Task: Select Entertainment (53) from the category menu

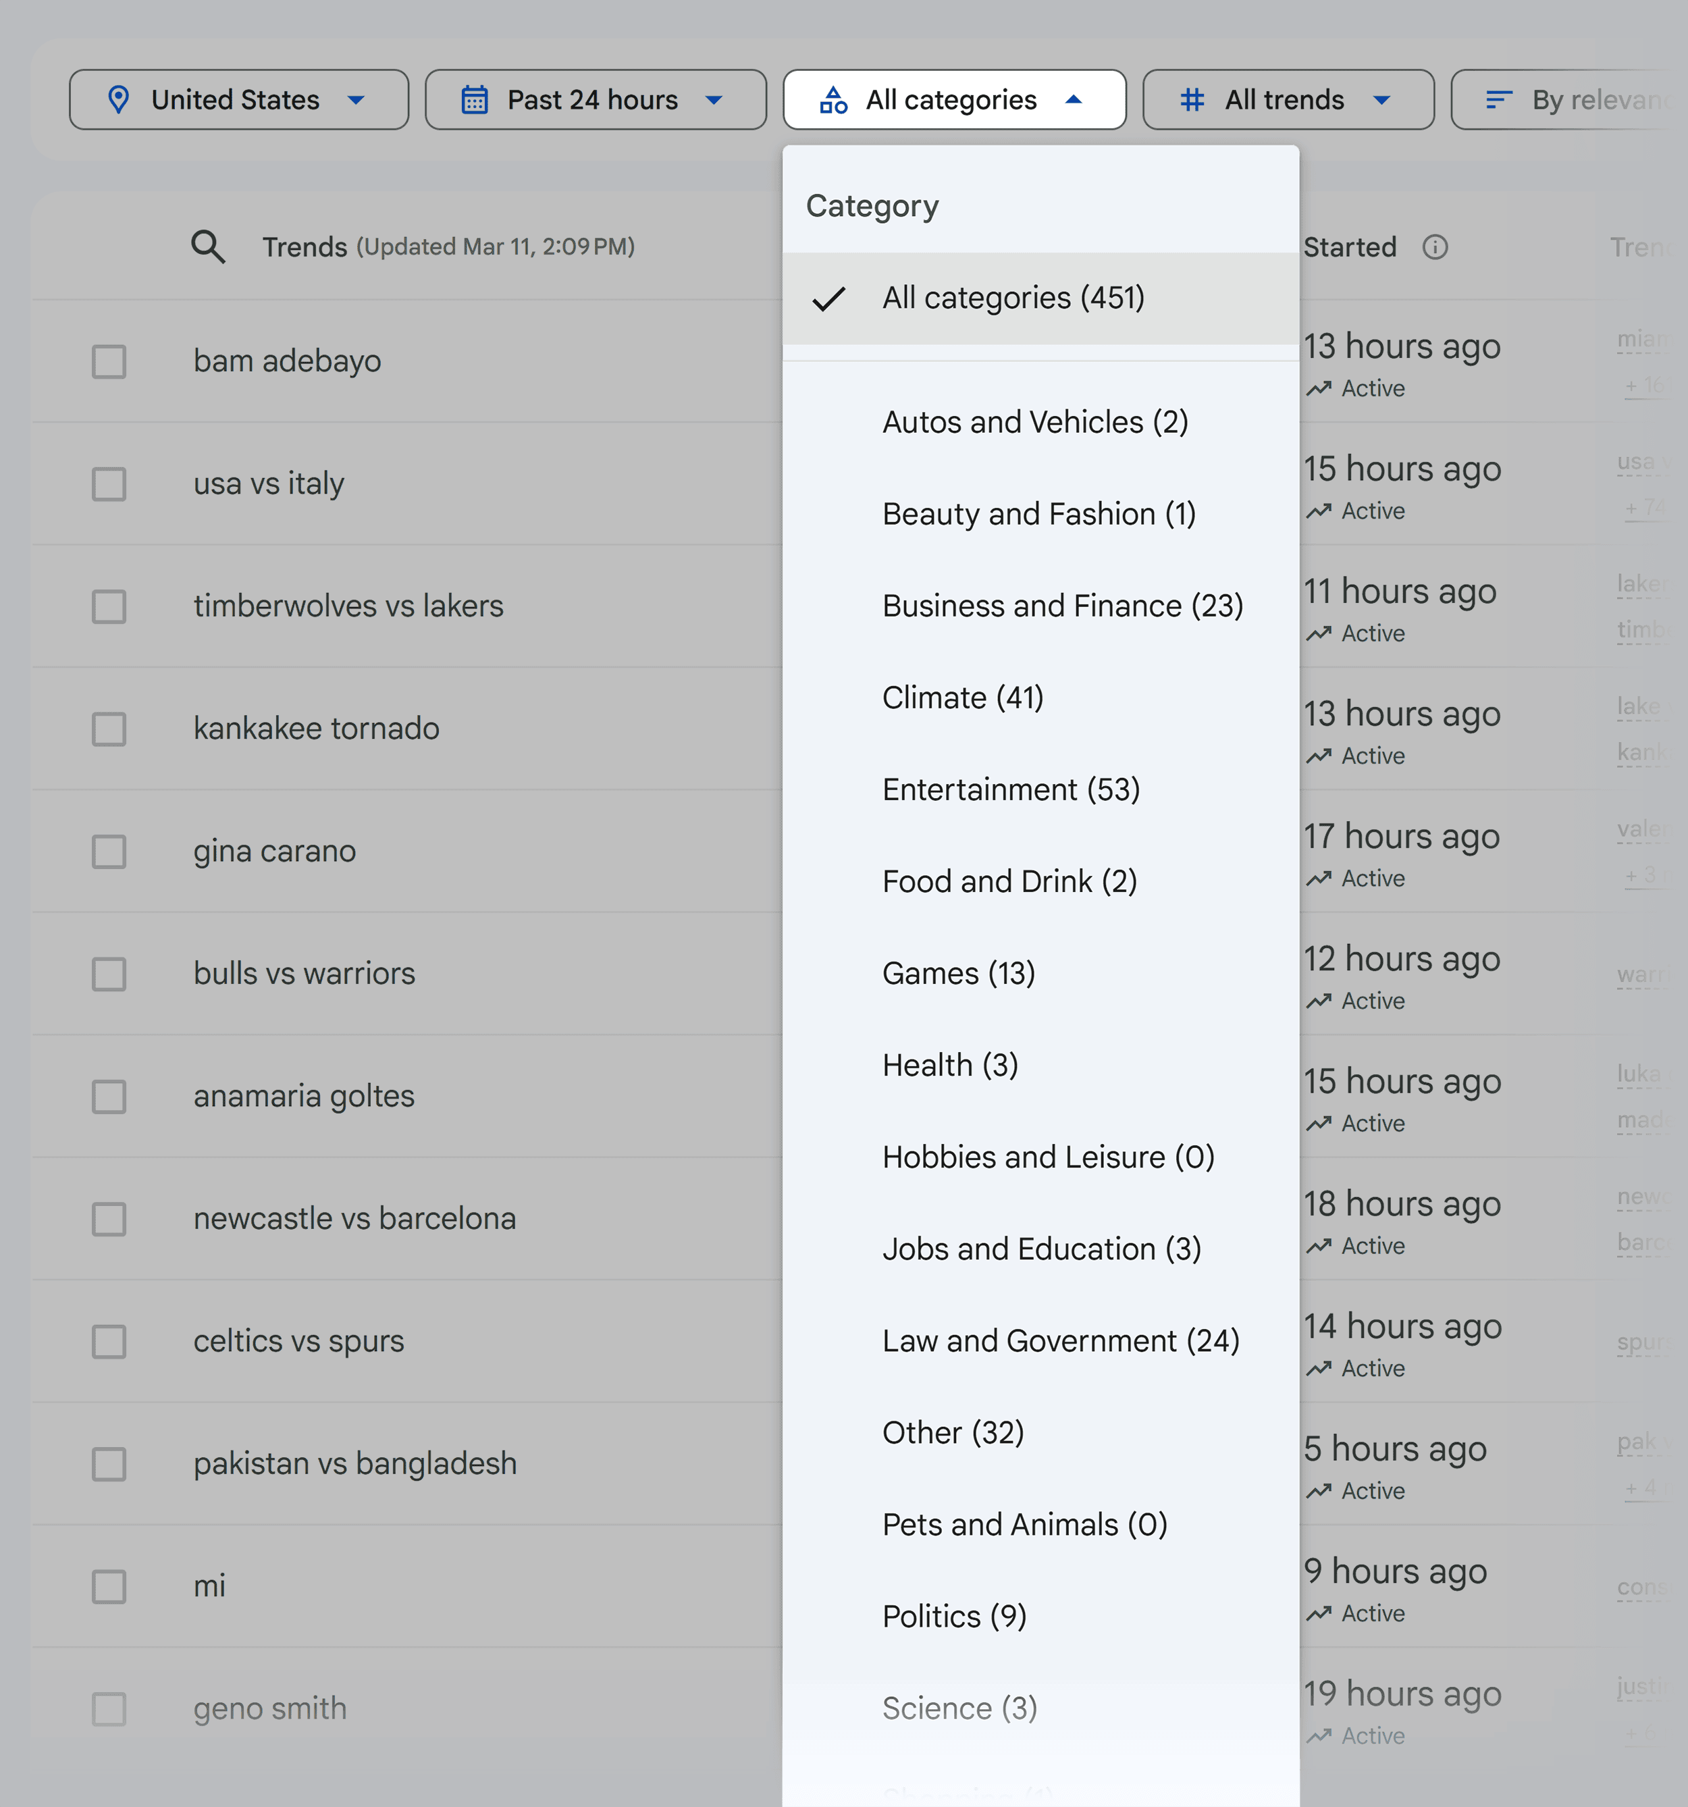Action: pyautogui.click(x=1011, y=789)
